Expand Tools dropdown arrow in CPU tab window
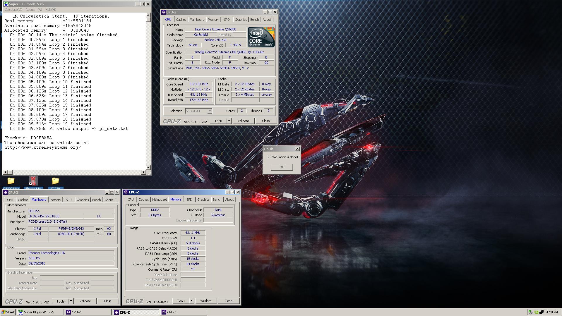Screen dimensions: 562x316 pyautogui.click(x=229, y=121)
